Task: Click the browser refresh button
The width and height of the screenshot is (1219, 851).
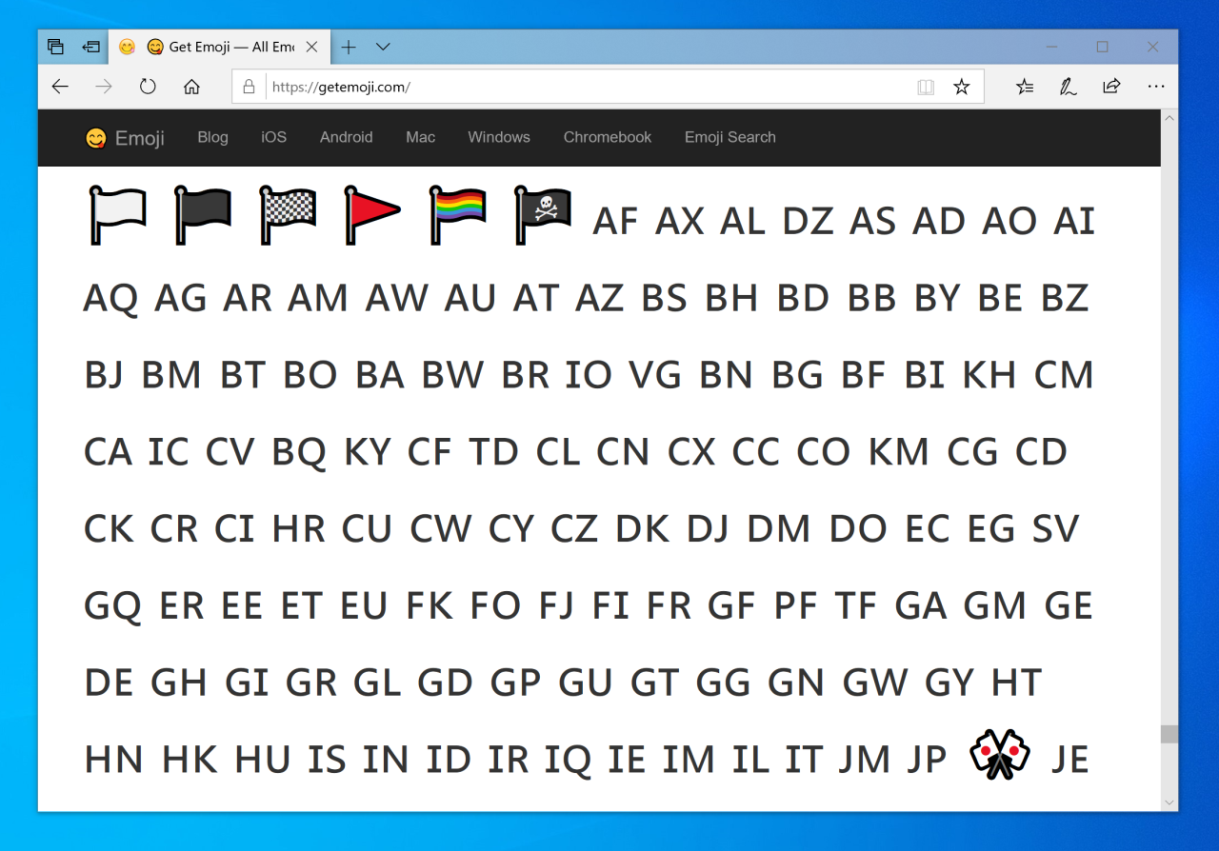Action: pos(148,87)
